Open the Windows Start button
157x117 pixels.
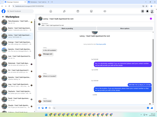tap(46, 115)
